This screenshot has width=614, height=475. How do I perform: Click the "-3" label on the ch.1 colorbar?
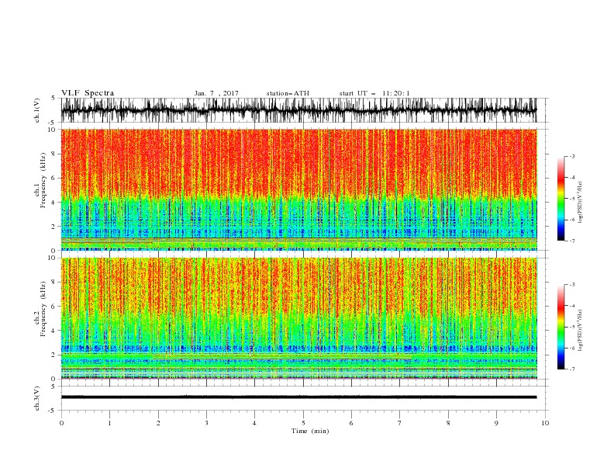pyautogui.click(x=571, y=157)
